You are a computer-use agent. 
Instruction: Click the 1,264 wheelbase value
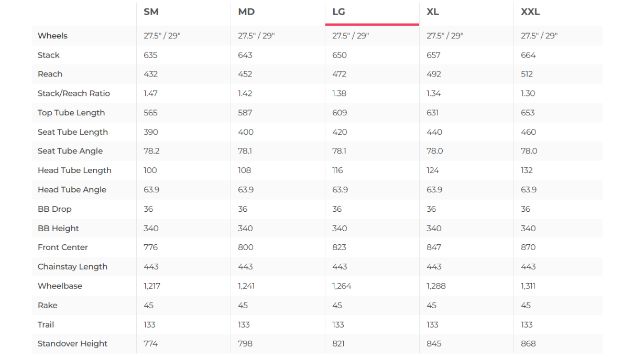coord(342,286)
